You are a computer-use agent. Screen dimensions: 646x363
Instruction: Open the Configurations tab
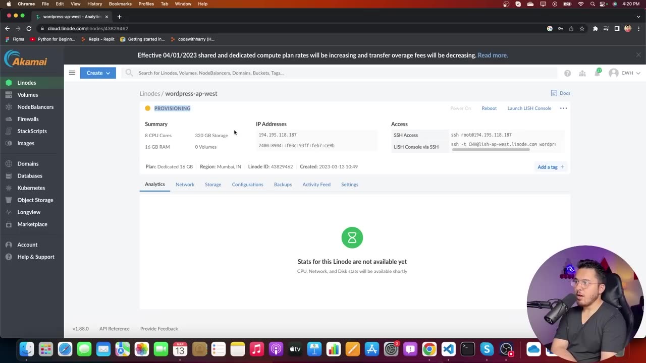(x=247, y=185)
